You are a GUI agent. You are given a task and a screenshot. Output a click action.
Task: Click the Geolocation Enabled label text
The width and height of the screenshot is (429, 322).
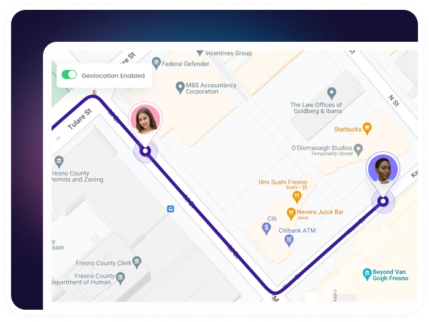pos(113,76)
